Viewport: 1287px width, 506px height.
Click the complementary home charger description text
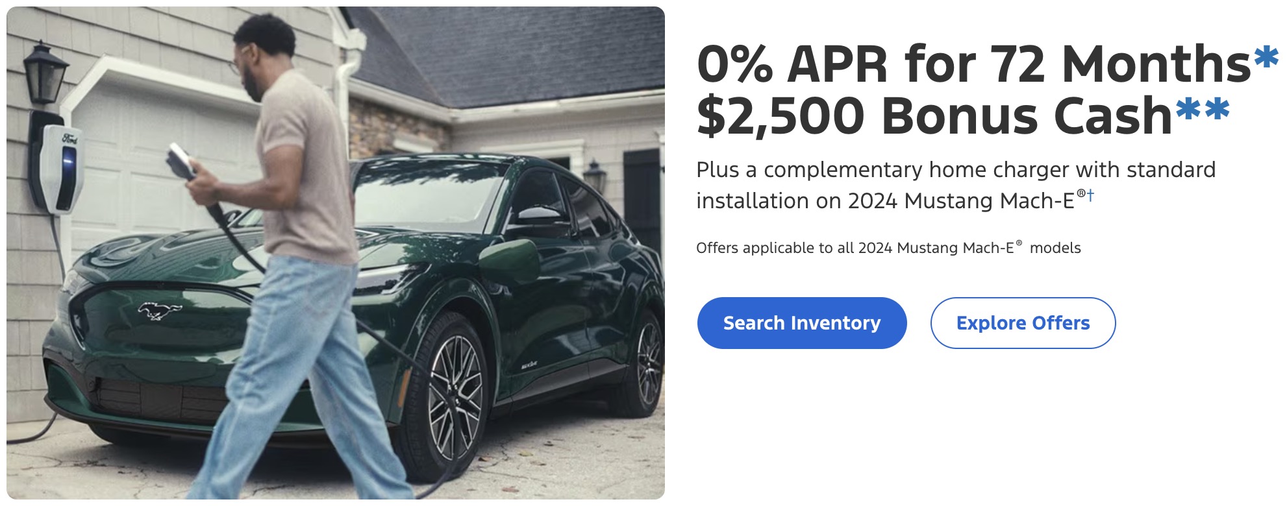(956, 185)
